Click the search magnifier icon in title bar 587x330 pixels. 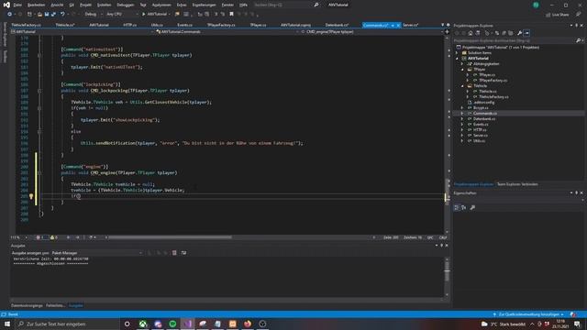[x=316, y=5]
